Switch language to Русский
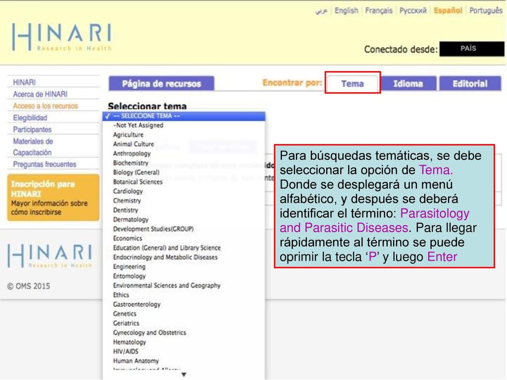Viewport: 507px width, 380px height. click(x=413, y=11)
